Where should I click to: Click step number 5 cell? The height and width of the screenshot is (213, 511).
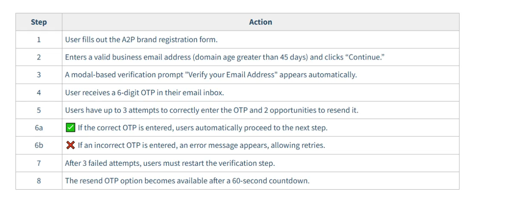[x=39, y=110]
